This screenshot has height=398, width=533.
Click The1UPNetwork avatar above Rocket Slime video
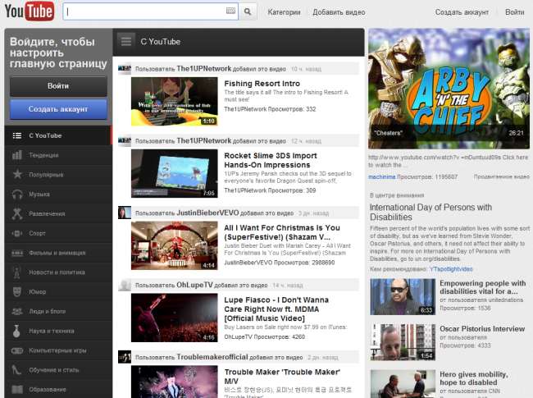[x=125, y=141]
